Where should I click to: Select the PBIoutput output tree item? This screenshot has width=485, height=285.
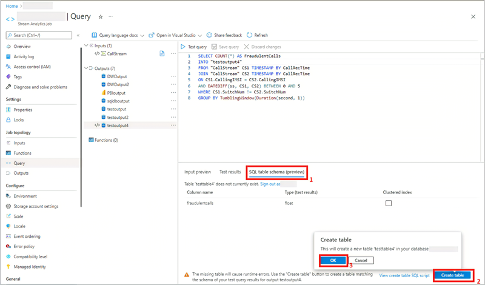coord(116,93)
